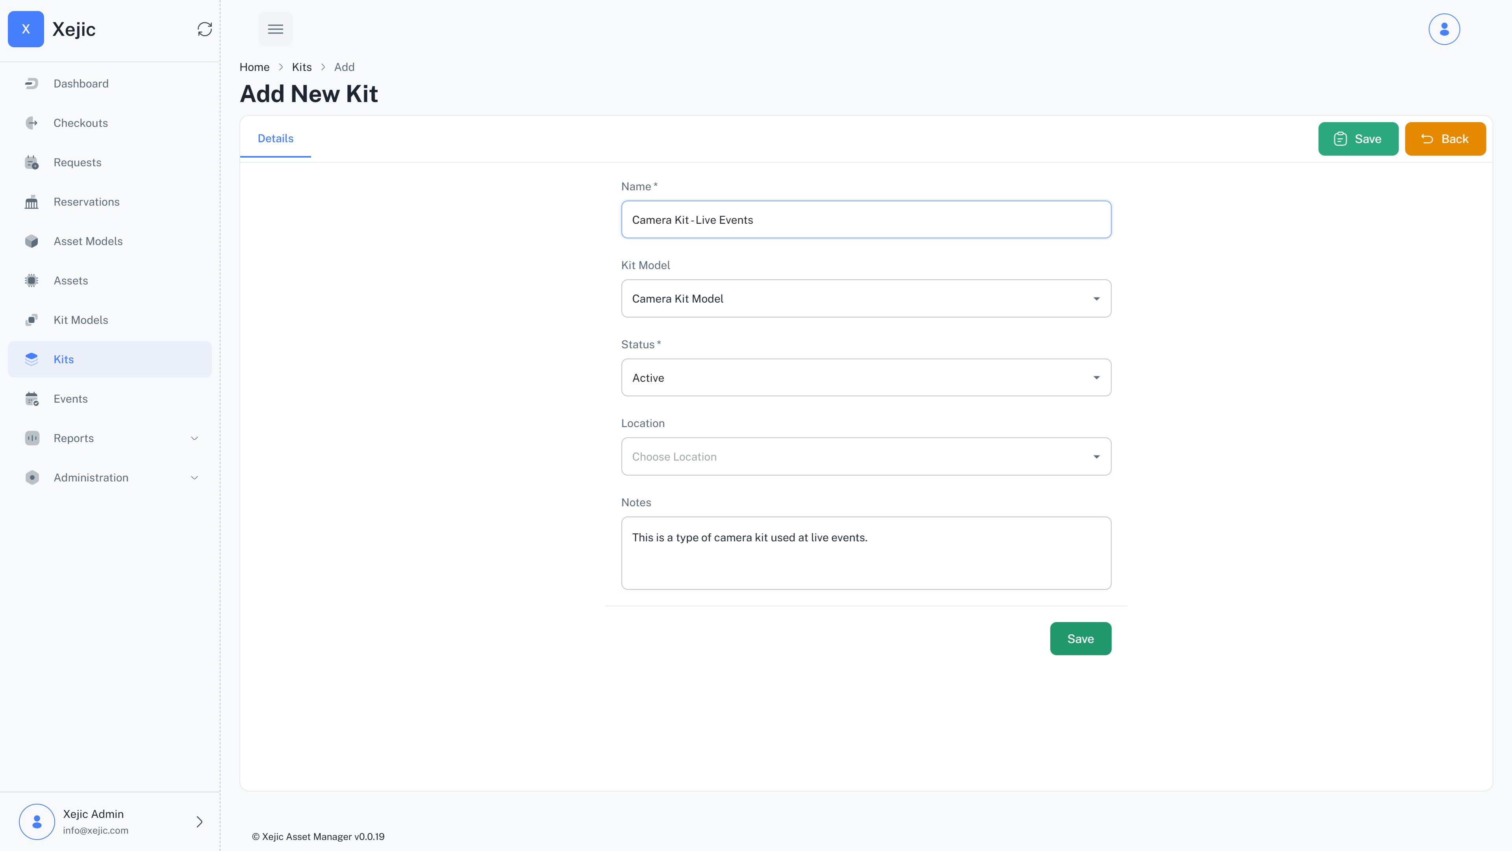This screenshot has width=1512, height=851.
Task: Click the Xejic Admin avatar icon
Action: tap(37, 821)
